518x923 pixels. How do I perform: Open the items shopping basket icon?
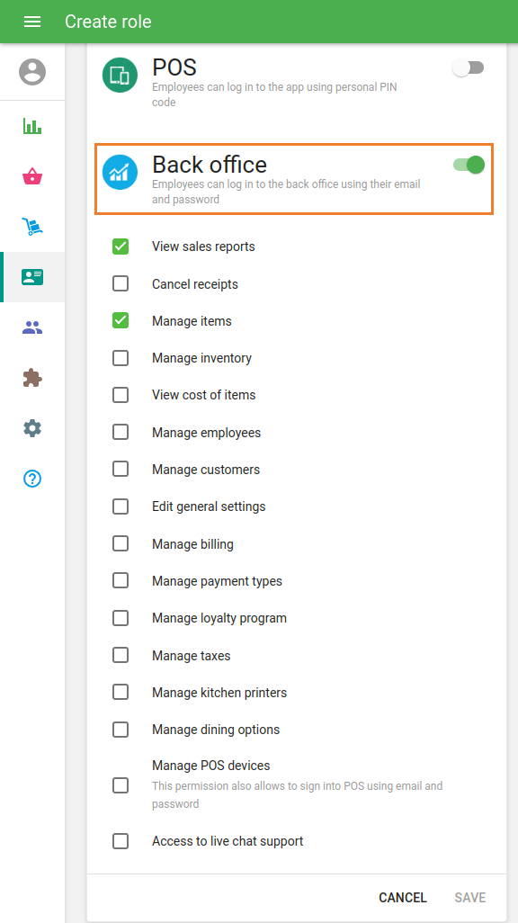click(x=32, y=176)
